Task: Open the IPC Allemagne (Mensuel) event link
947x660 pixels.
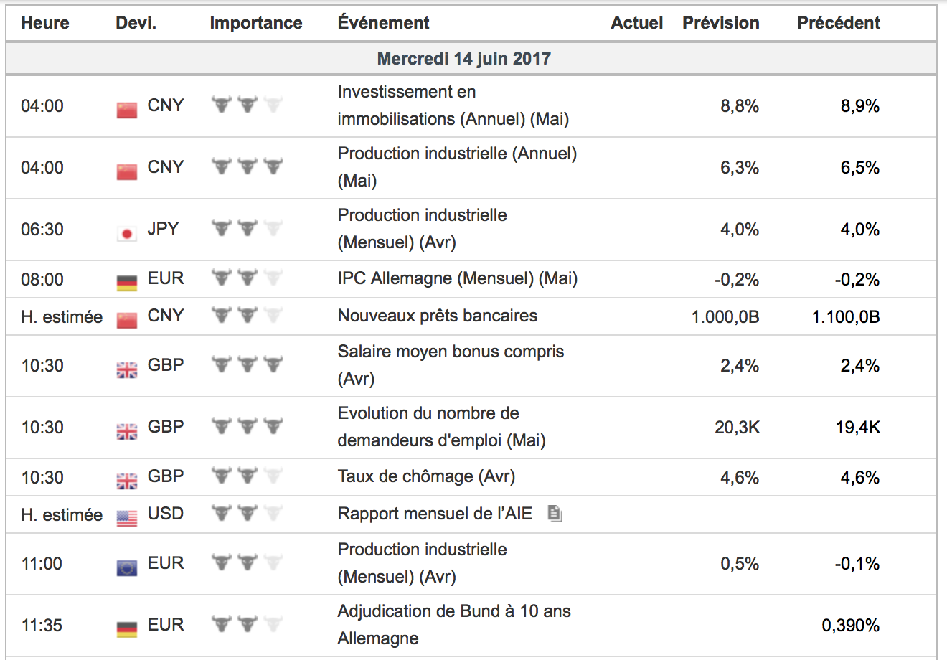Action: click(457, 278)
